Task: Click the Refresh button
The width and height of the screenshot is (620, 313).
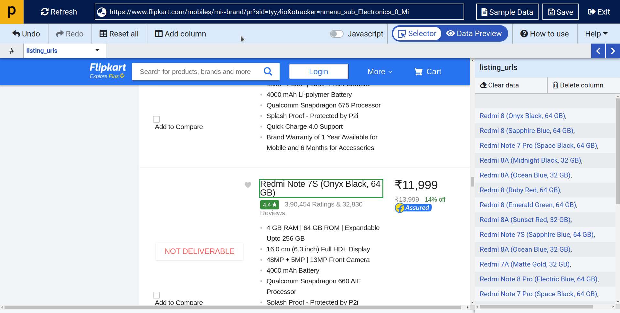Action: (x=59, y=12)
